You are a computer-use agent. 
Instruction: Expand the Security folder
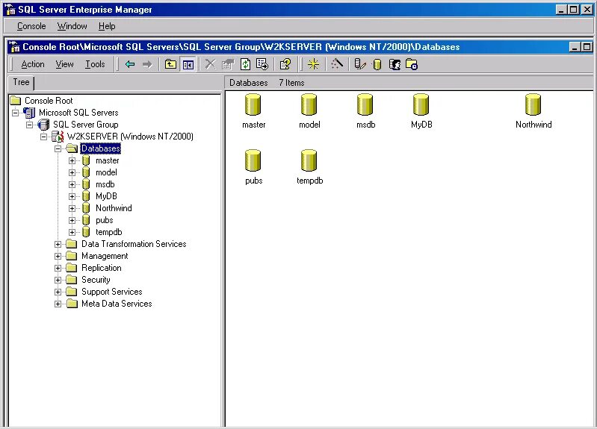(x=58, y=280)
